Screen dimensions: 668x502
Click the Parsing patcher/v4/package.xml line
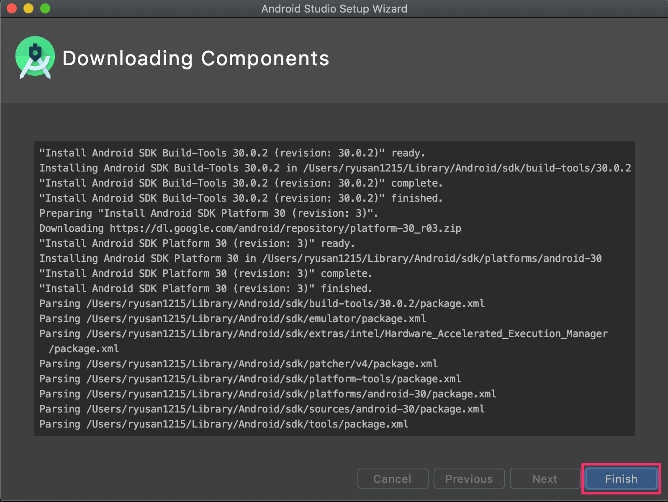pyautogui.click(x=239, y=364)
